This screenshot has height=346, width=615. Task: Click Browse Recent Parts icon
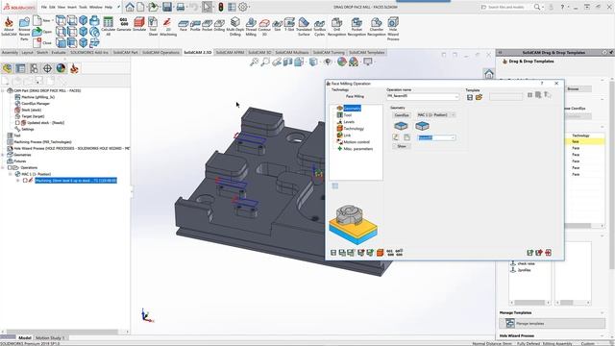[24, 29]
